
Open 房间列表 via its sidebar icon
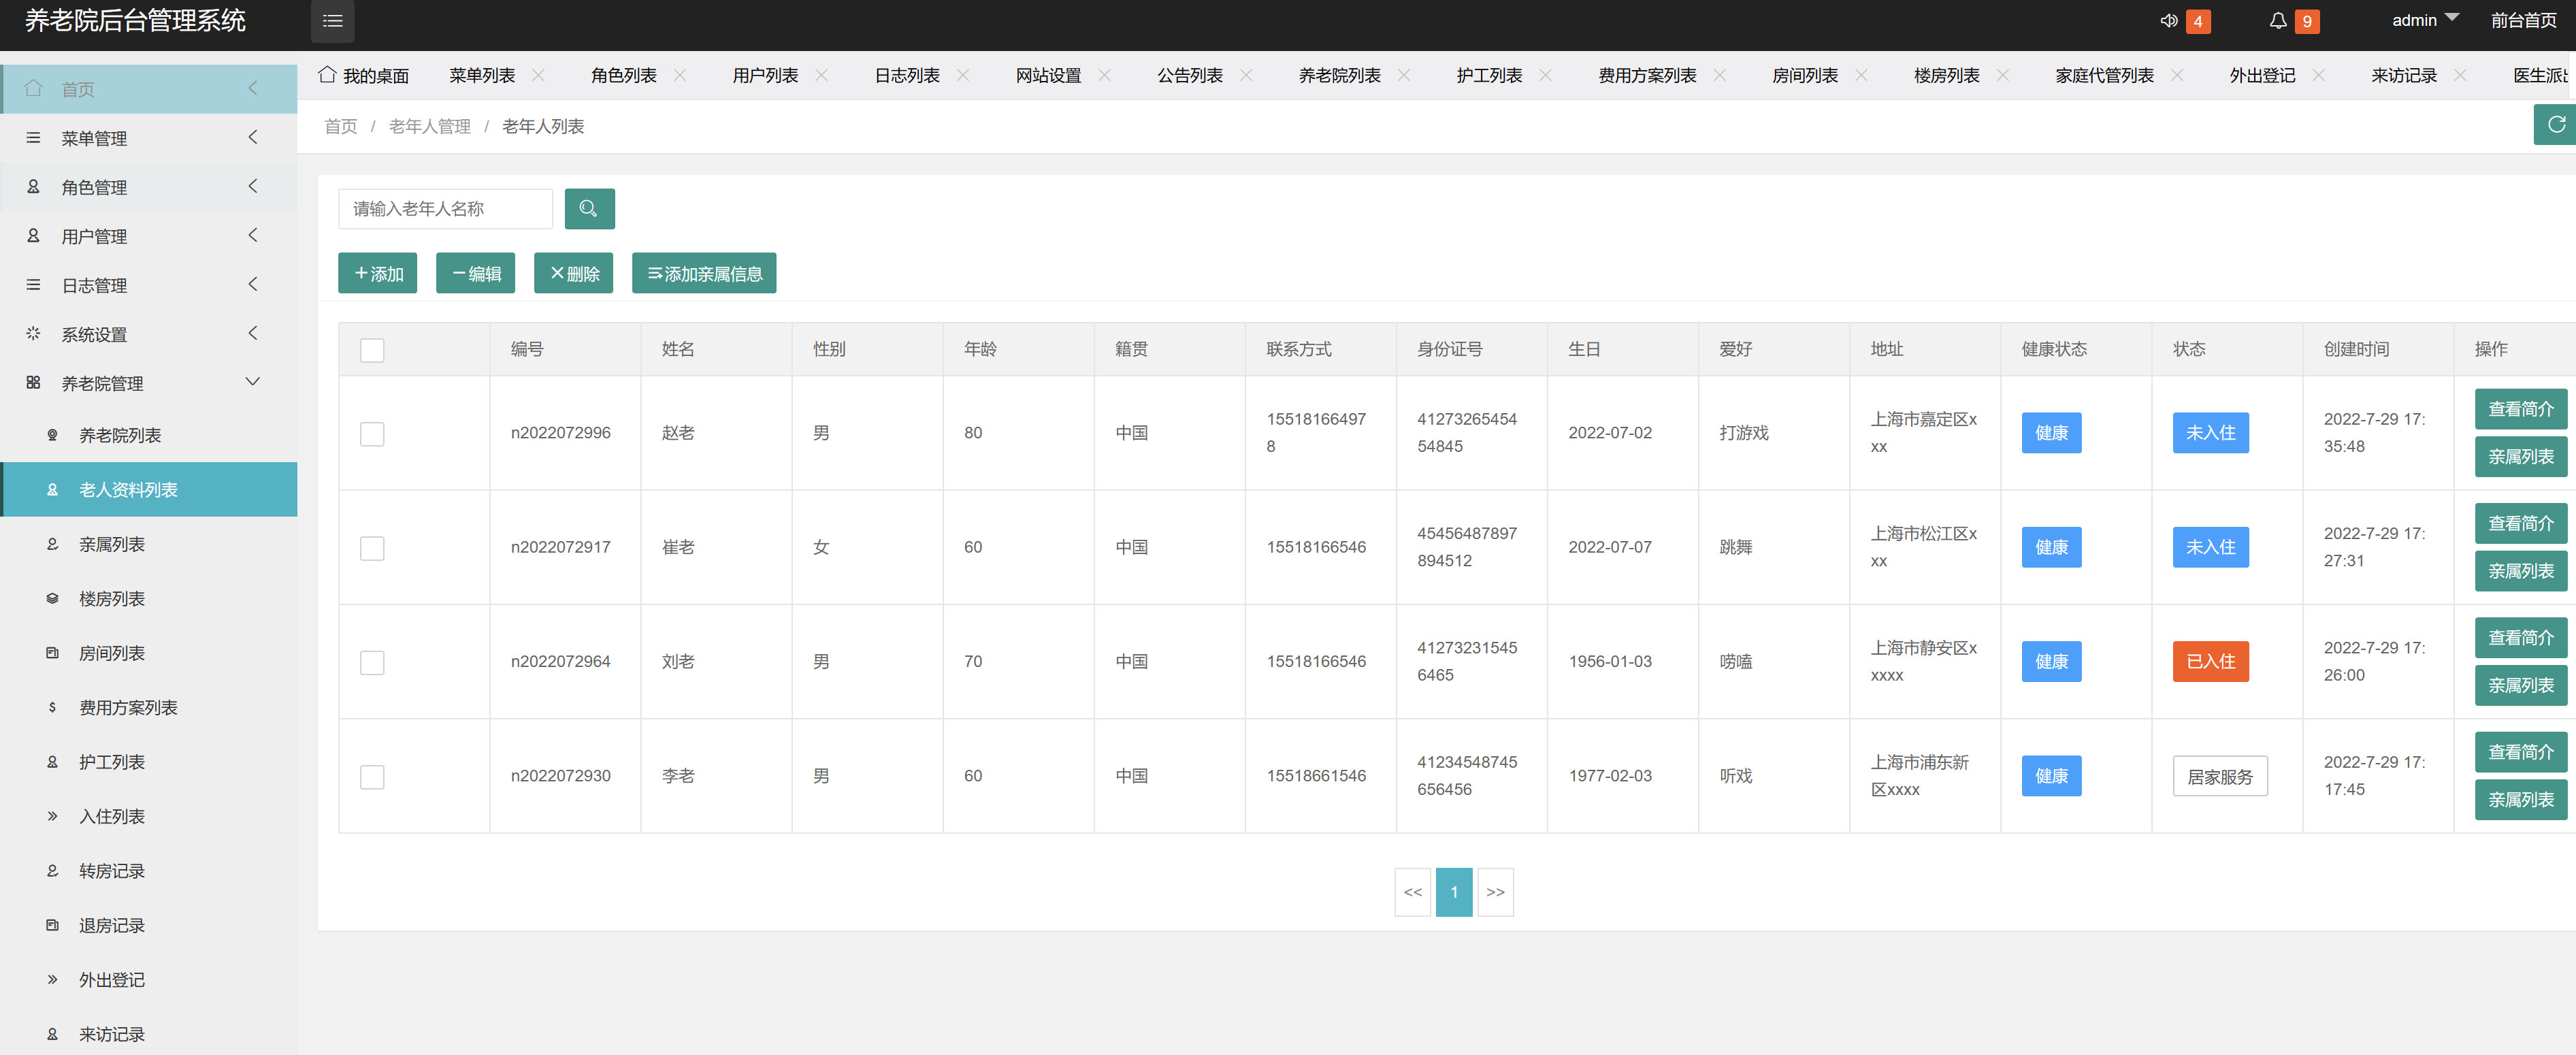pyautogui.click(x=52, y=653)
